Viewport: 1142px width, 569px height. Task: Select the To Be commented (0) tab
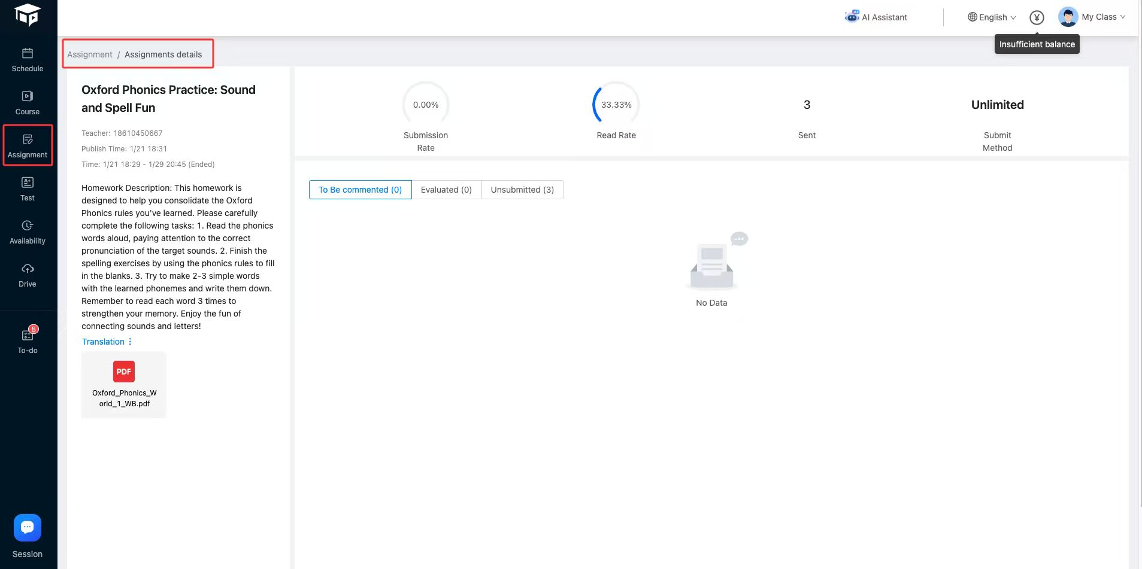pos(360,190)
